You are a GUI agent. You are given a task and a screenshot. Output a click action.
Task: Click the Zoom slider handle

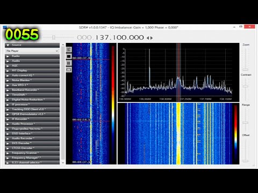click(245, 69)
